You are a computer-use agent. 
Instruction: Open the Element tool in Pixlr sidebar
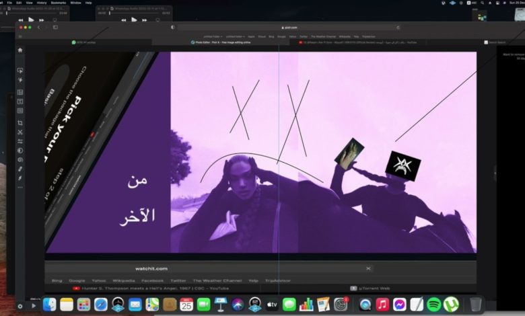point(20,111)
